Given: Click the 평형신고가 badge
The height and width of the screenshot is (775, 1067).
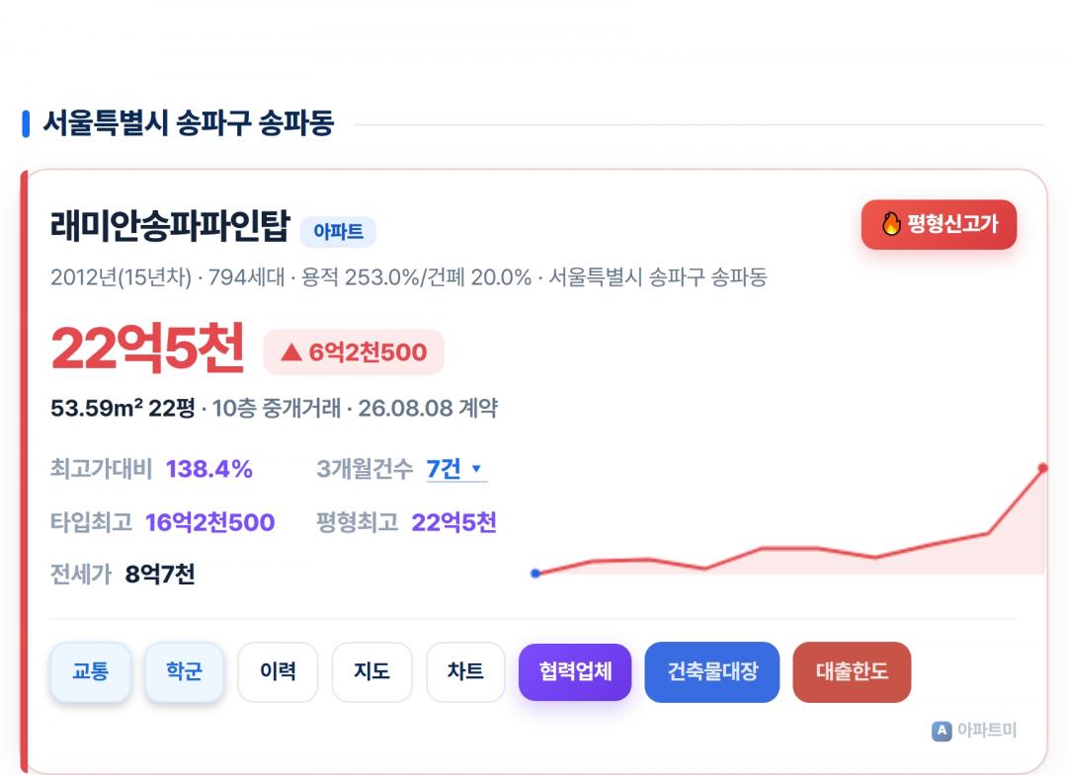Looking at the screenshot, I should click(940, 224).
